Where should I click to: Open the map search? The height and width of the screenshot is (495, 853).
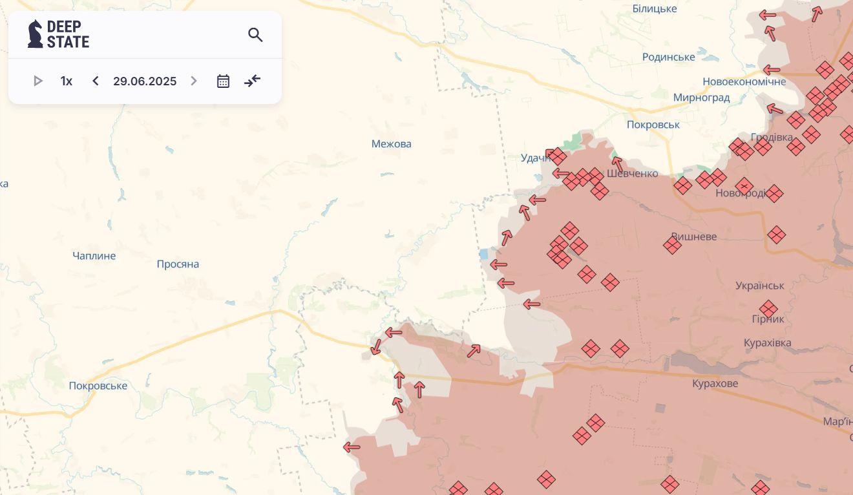(255, 35)
